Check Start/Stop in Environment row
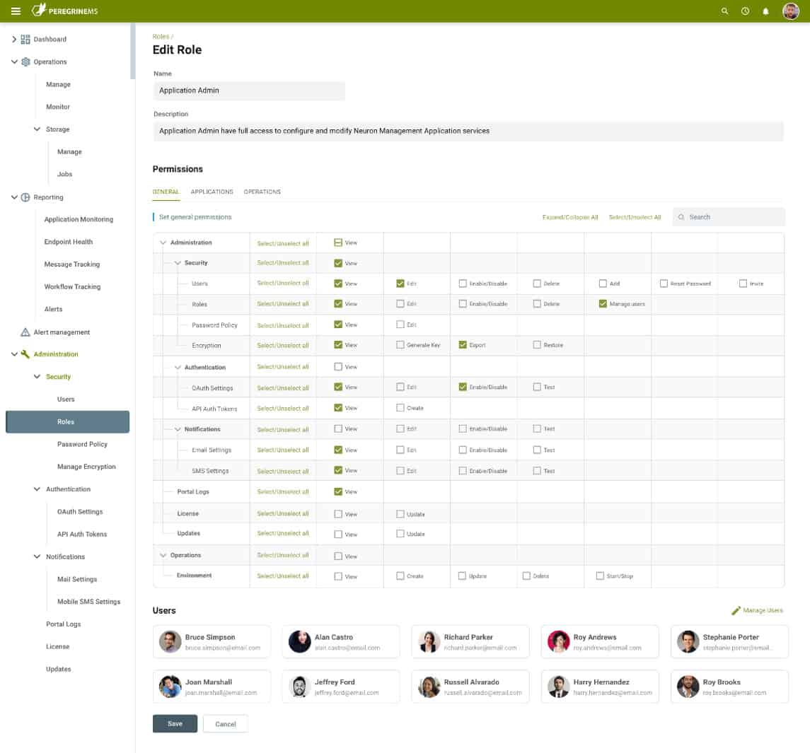 pyautogui.click(x=600, y=576)
